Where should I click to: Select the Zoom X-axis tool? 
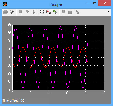(x=27, y=11)
